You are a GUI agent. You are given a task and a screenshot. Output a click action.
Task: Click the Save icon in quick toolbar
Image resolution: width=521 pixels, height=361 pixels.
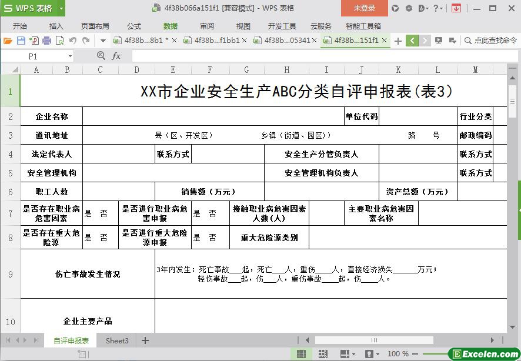tap(21, 41)
